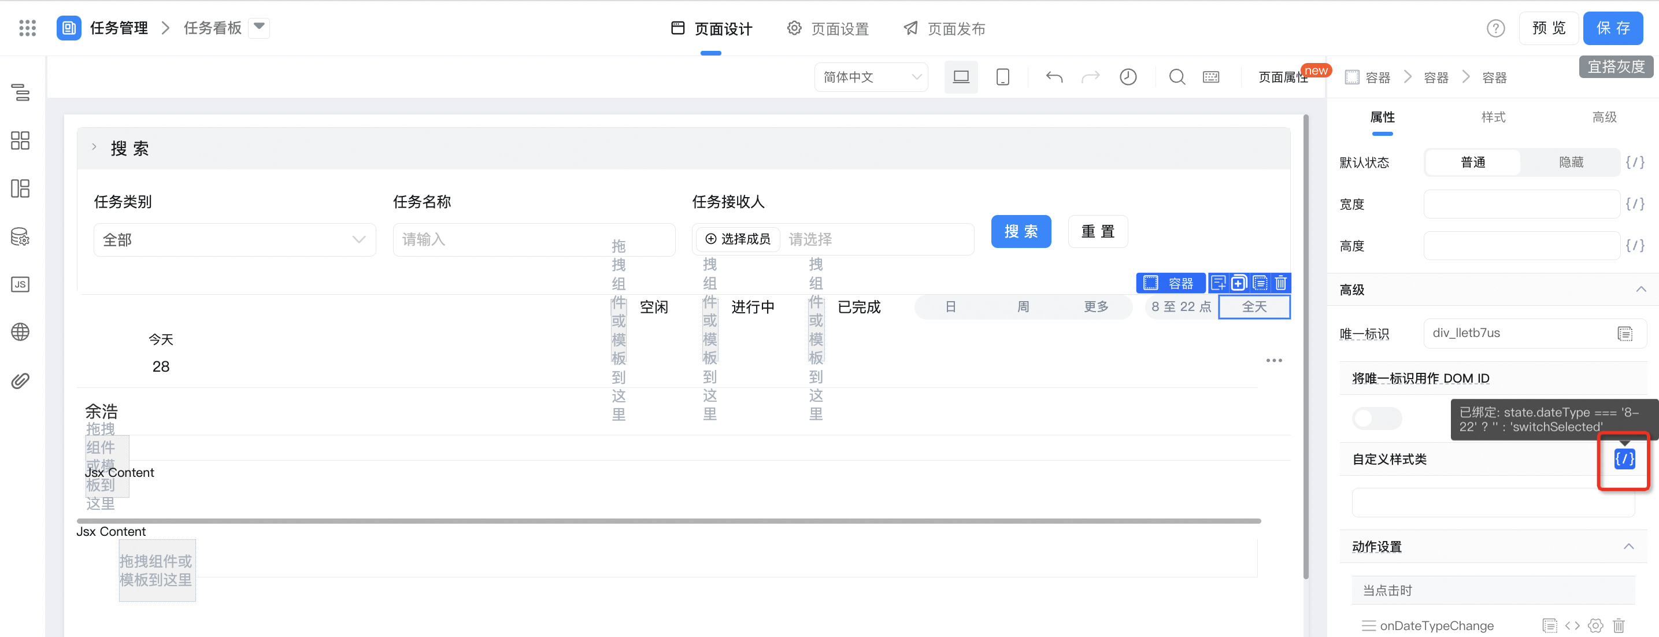1659x637 pixels.
Task: Open the JS actions panel icon
Action: 21,284
